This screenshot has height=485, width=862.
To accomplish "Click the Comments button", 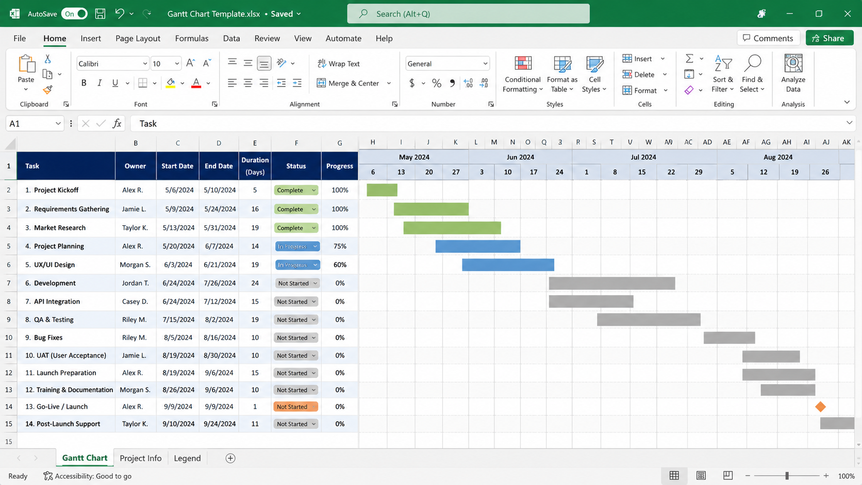I will pos(768,38).
